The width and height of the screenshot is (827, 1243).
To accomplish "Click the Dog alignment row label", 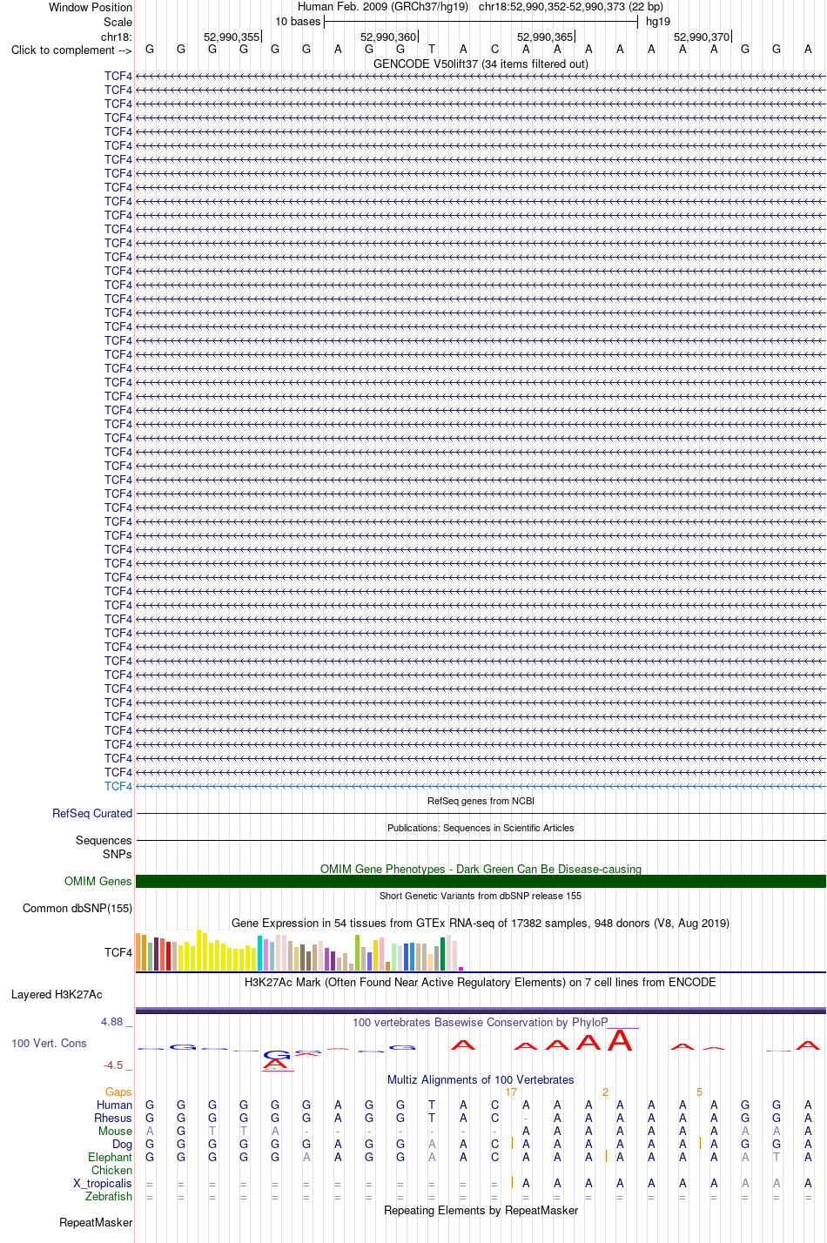I will [x=122, y=1144].
